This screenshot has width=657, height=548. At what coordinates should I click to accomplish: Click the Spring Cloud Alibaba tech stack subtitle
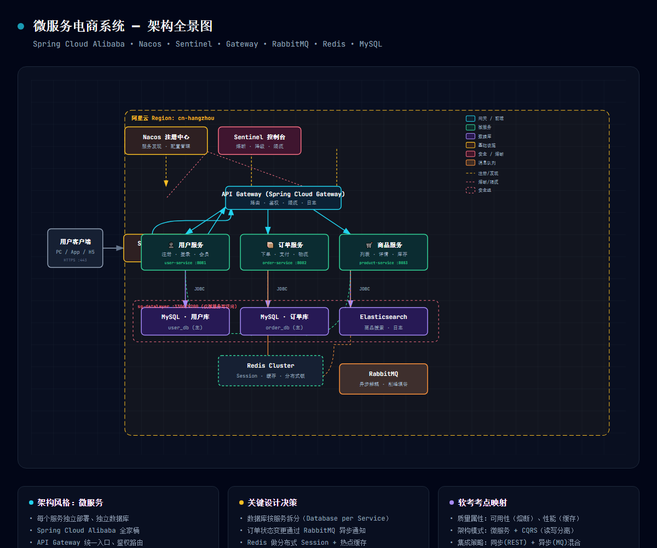coord(208,44)
